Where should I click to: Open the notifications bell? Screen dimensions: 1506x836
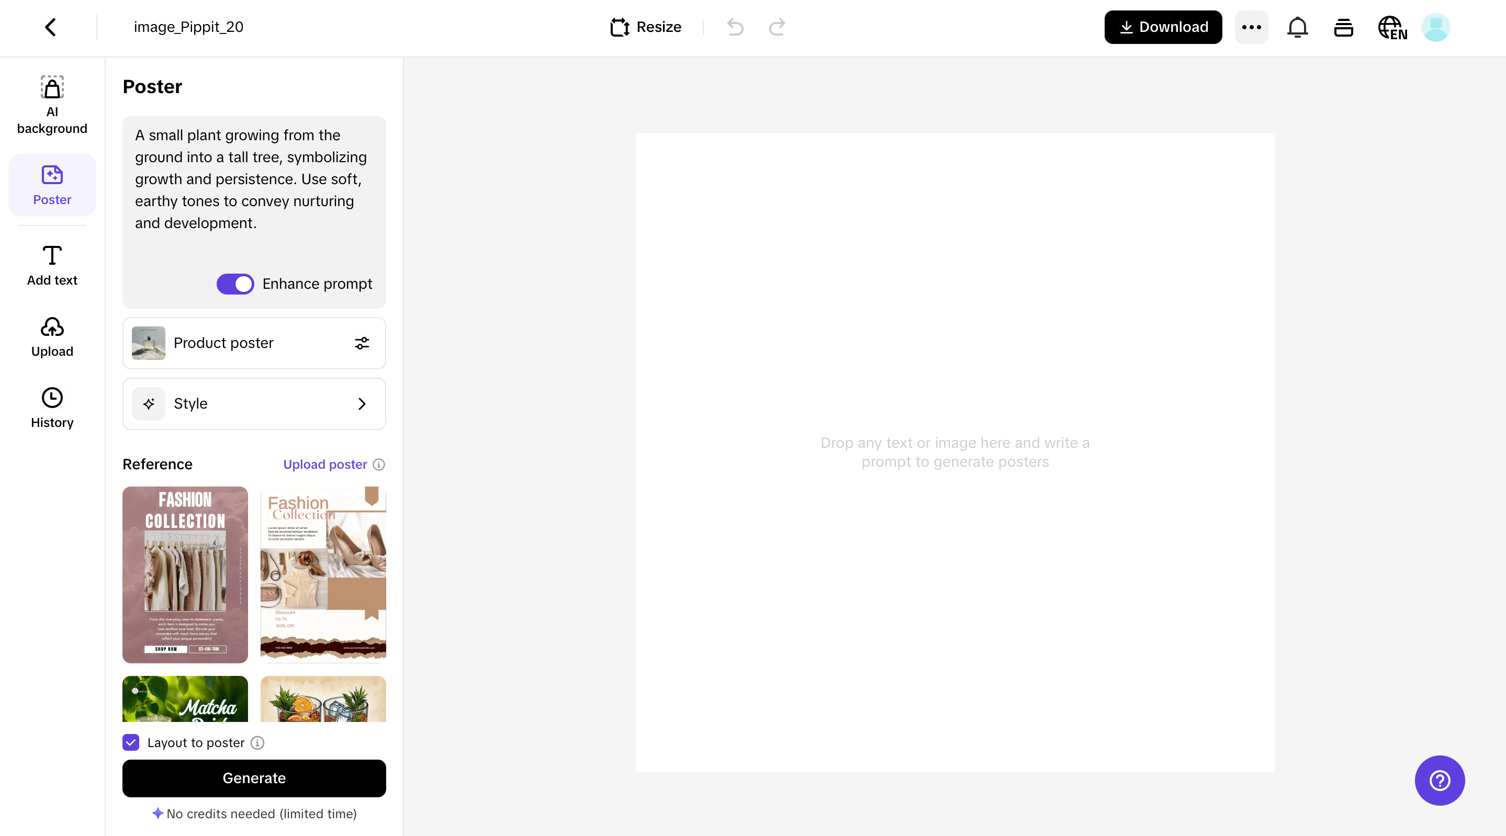click(1297, 27)
